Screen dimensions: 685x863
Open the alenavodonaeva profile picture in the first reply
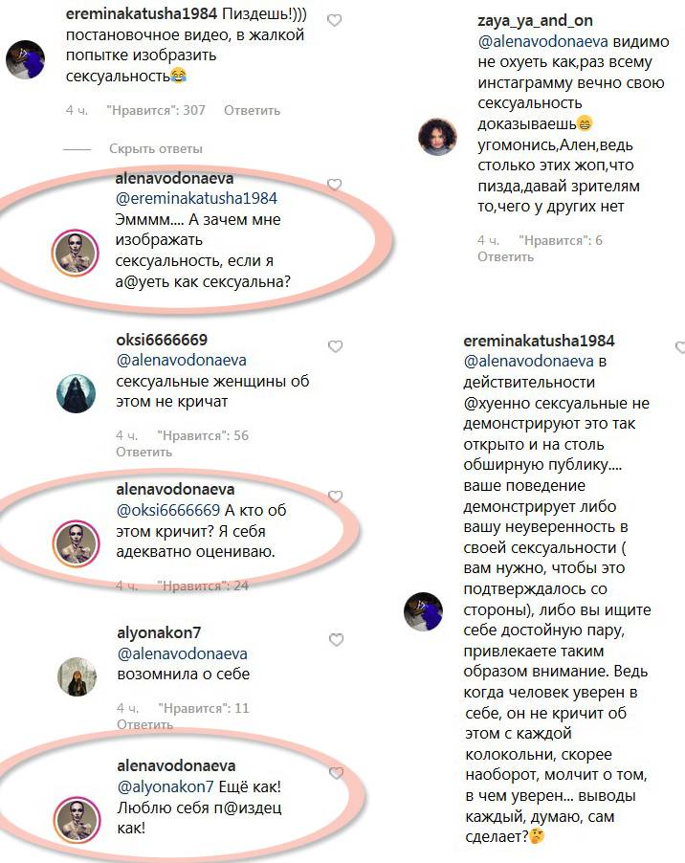76,254
